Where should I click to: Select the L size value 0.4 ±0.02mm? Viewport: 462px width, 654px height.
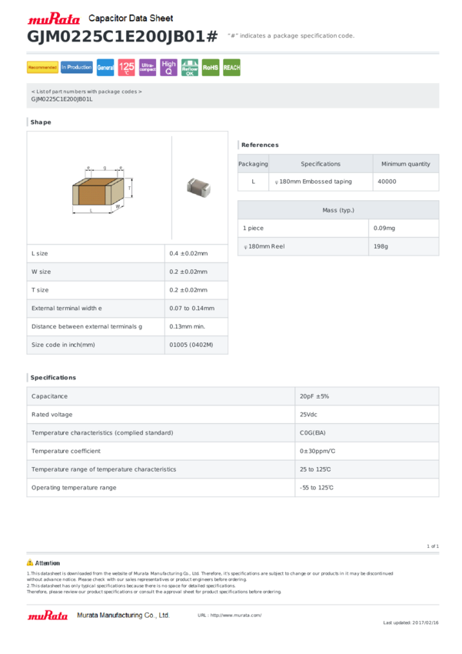(x=188, y=254)
